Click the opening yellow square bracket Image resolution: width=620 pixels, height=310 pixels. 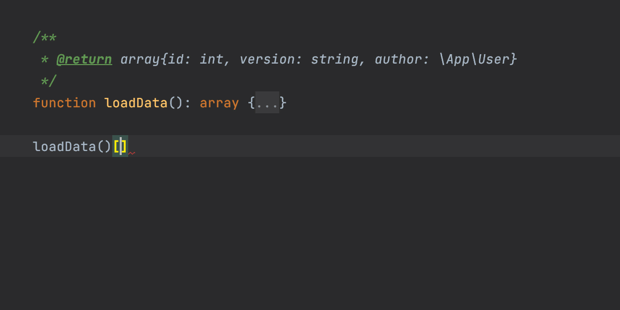click(x=116, y=147)
